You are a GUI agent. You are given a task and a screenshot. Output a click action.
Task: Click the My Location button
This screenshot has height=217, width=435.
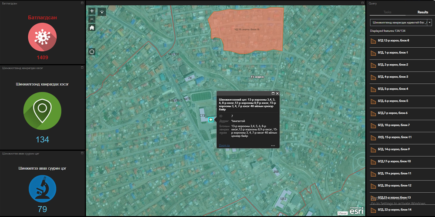click(x=92, y=52)
